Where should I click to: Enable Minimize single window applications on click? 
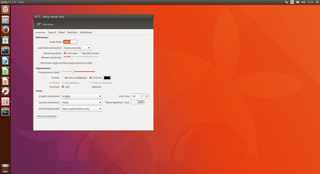[x=65, y=63]
